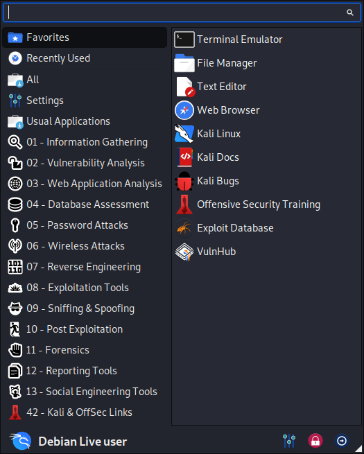Click the Web Application Analysis globe icon
This screenshot has height=454, width=364.
15,184
